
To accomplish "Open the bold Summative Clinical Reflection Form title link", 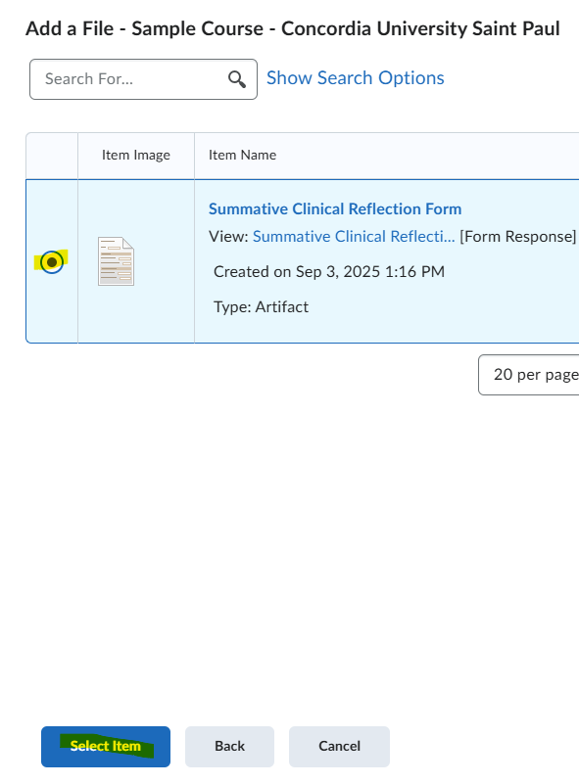I will tap(335, 209).
